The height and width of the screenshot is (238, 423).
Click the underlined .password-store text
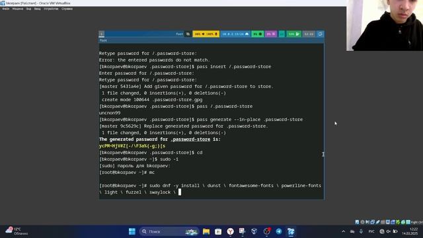[190, 139]
